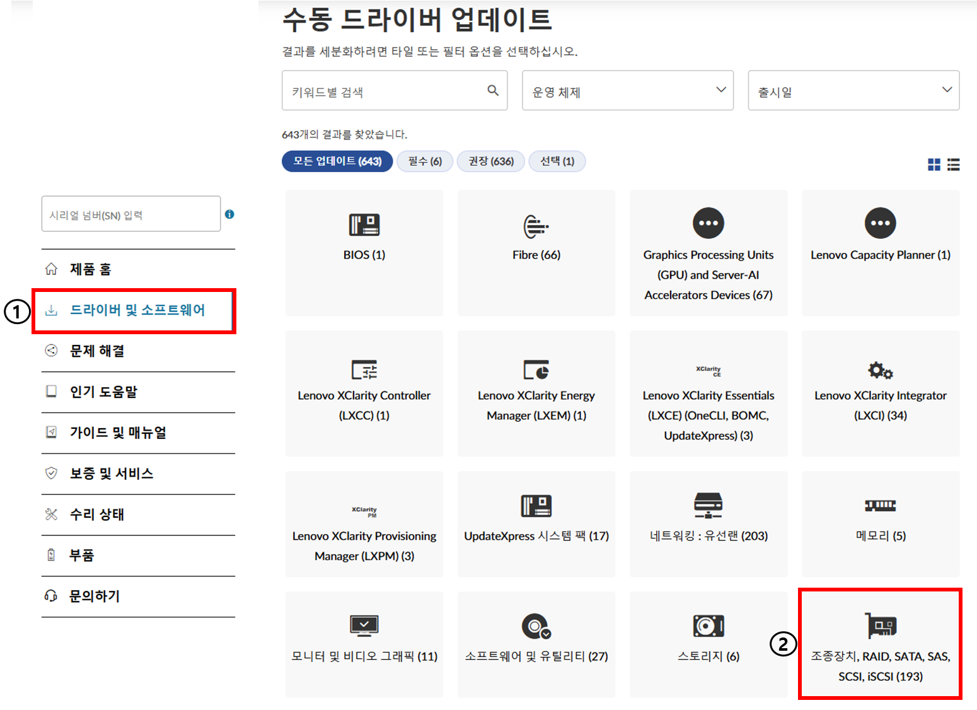The image size is (977, 710).
Task: Open 드라이버 및 소프트웨어 in sidebar
Action: pyautogui.click(x=138, y=310)
